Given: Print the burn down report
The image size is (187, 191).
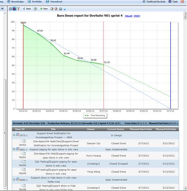Looking at the screenshot, I should point(61,9).
